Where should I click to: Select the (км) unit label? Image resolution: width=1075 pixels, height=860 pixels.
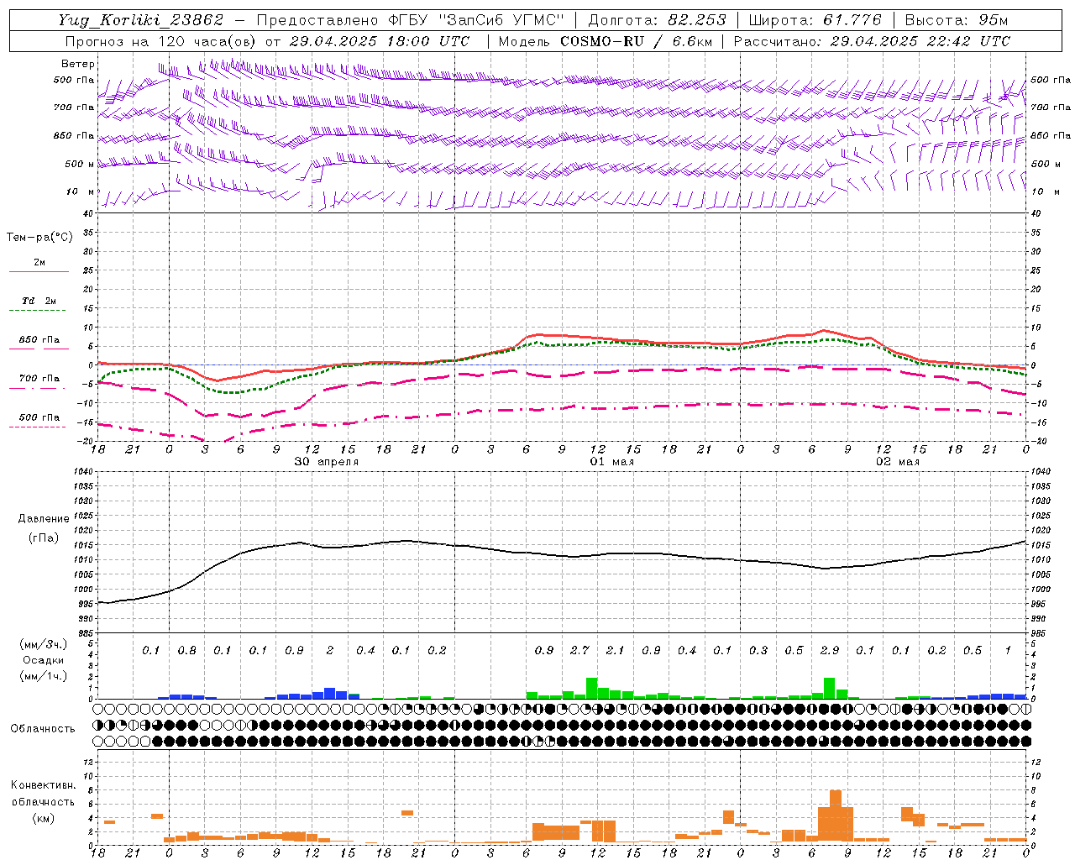[x=44, y=818]
